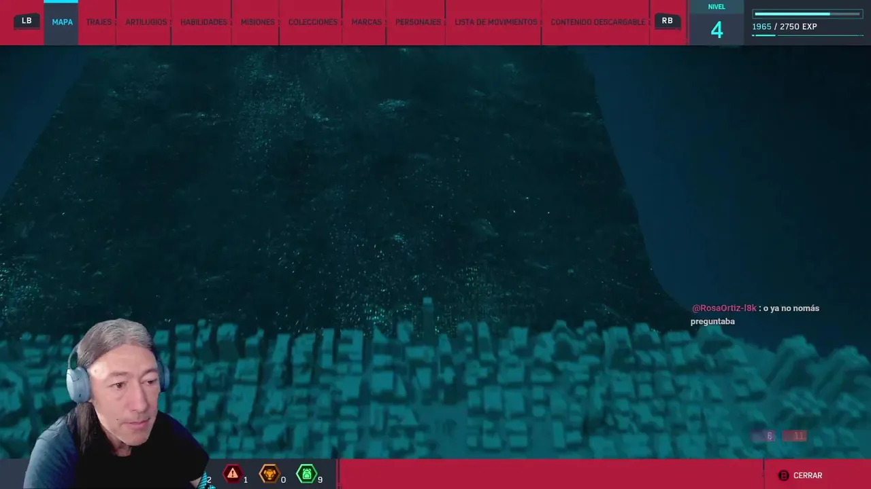This screenshot has width=871, height=489.
Task: Click the NIVEL 4 level indicator
Action: pos(717,23)
